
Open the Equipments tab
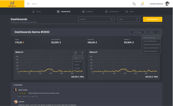coord(111,12)
